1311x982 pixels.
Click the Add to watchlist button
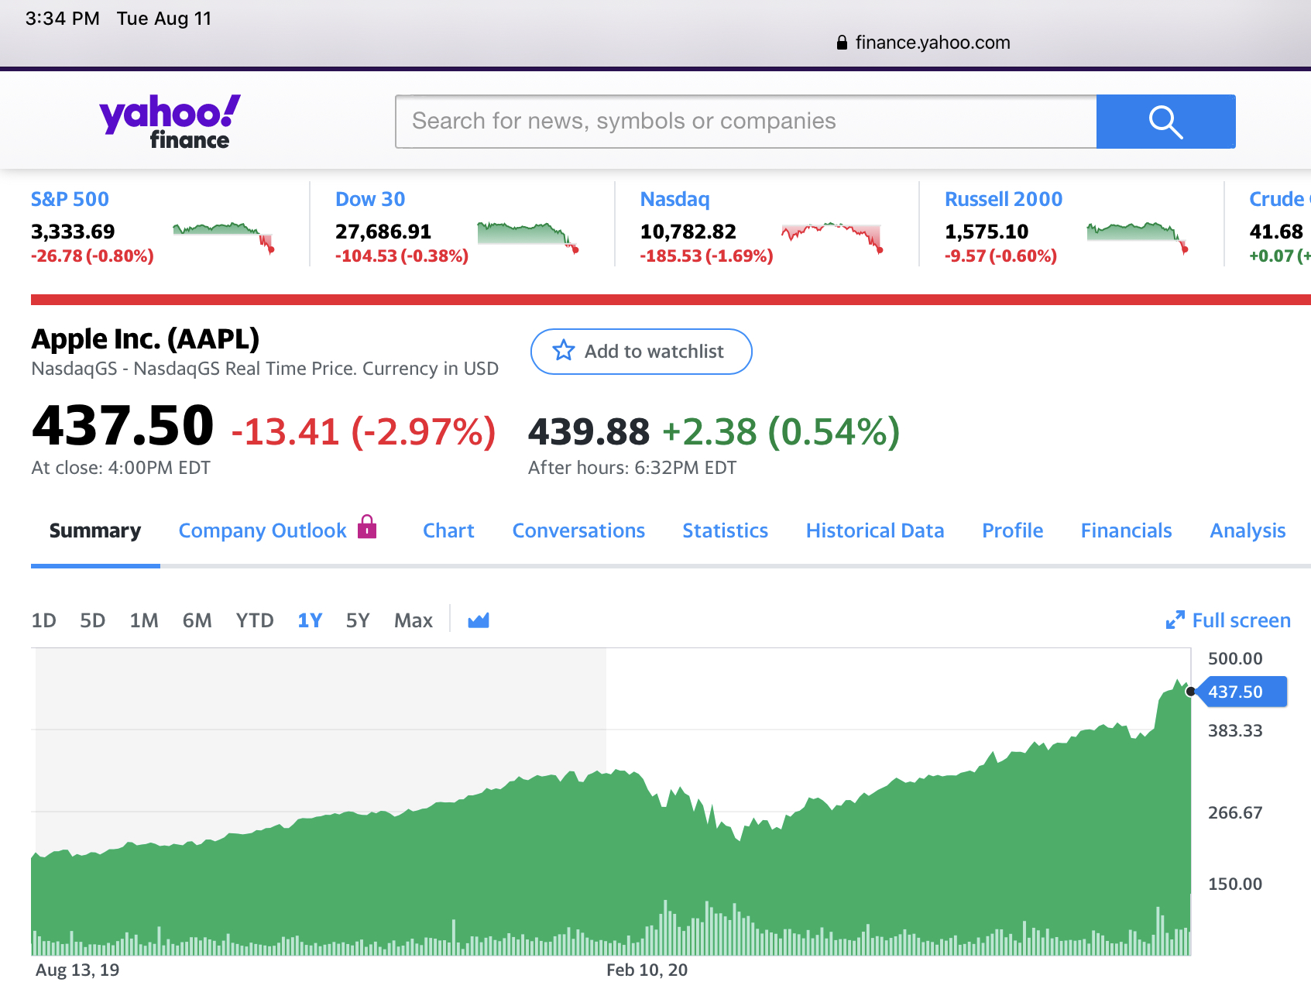click(x=641, y=352)
